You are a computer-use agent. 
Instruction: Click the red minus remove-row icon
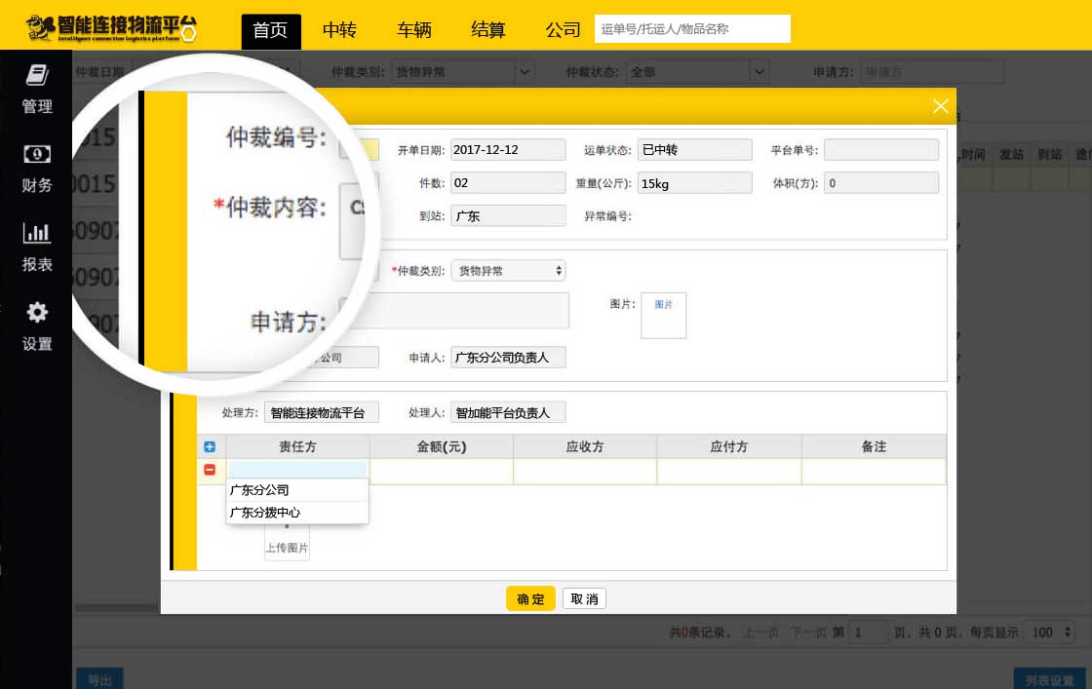pyautogui.click(x=210, y=471)
